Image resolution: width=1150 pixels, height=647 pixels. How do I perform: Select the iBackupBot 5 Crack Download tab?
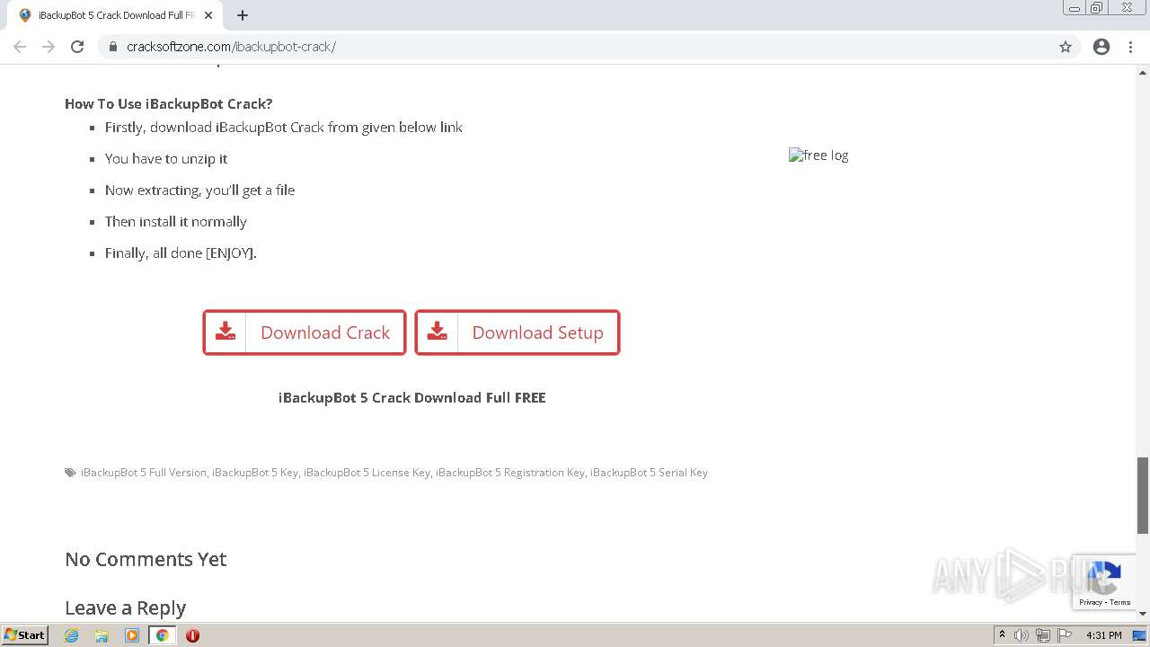click(115, 15)
